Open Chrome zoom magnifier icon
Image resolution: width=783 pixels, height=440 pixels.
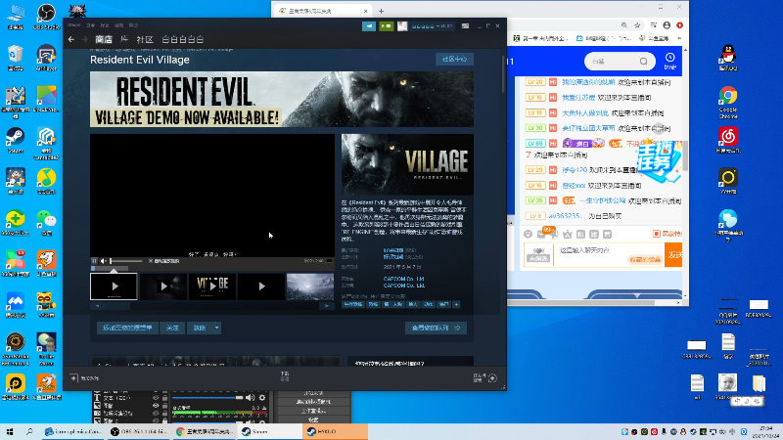(624, 25)
